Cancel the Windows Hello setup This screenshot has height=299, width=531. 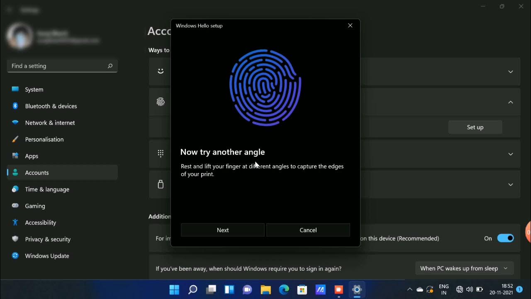308,230
